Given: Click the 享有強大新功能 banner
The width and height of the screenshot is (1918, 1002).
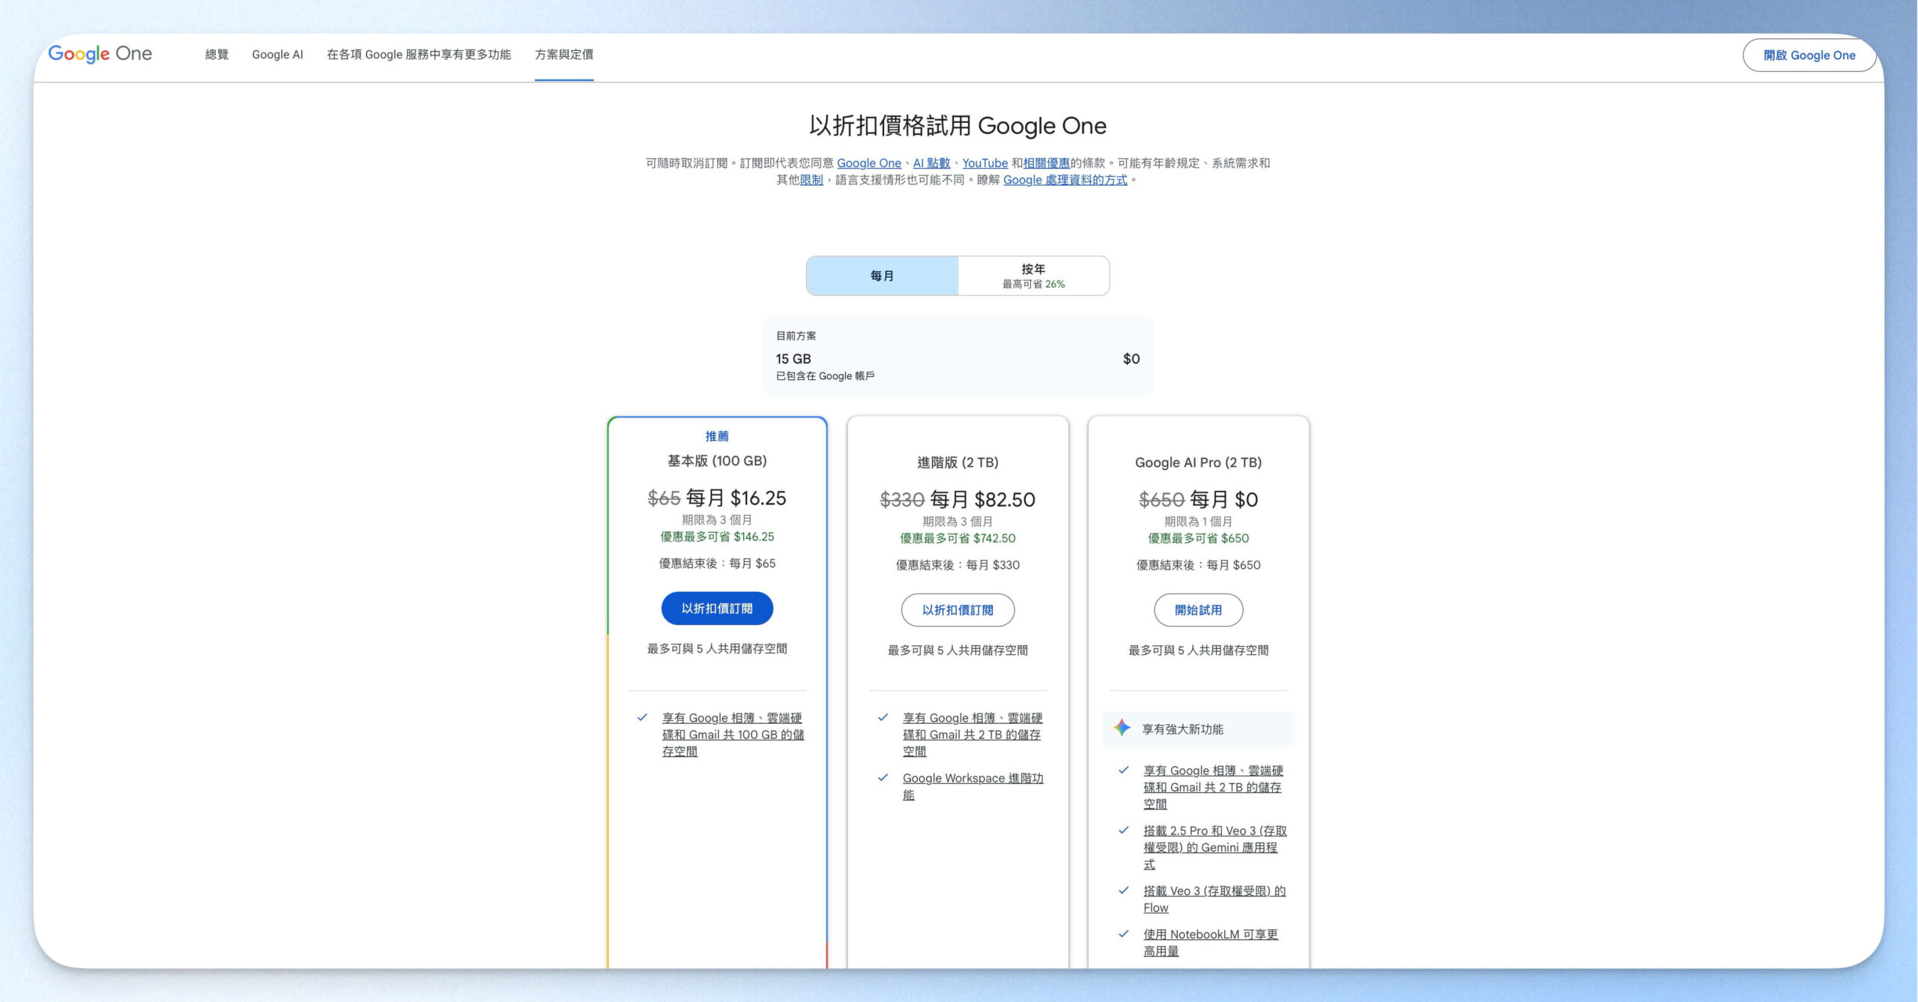Looking at the screenshot, I should (1198, 729).
